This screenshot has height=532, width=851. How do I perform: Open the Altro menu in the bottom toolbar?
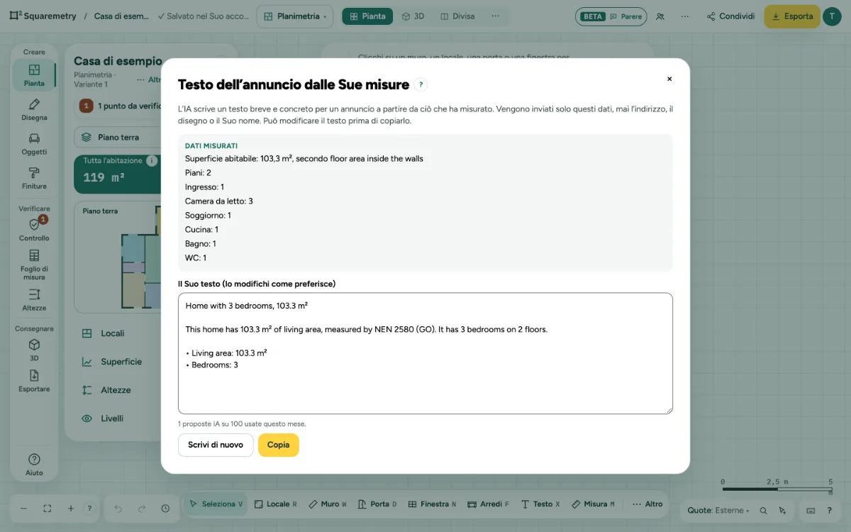(x=647, y=504)
